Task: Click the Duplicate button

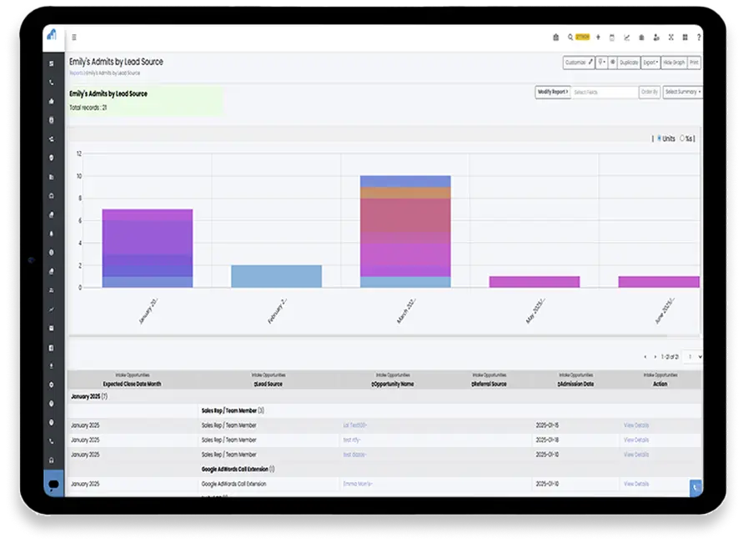Action: [629, 63]
